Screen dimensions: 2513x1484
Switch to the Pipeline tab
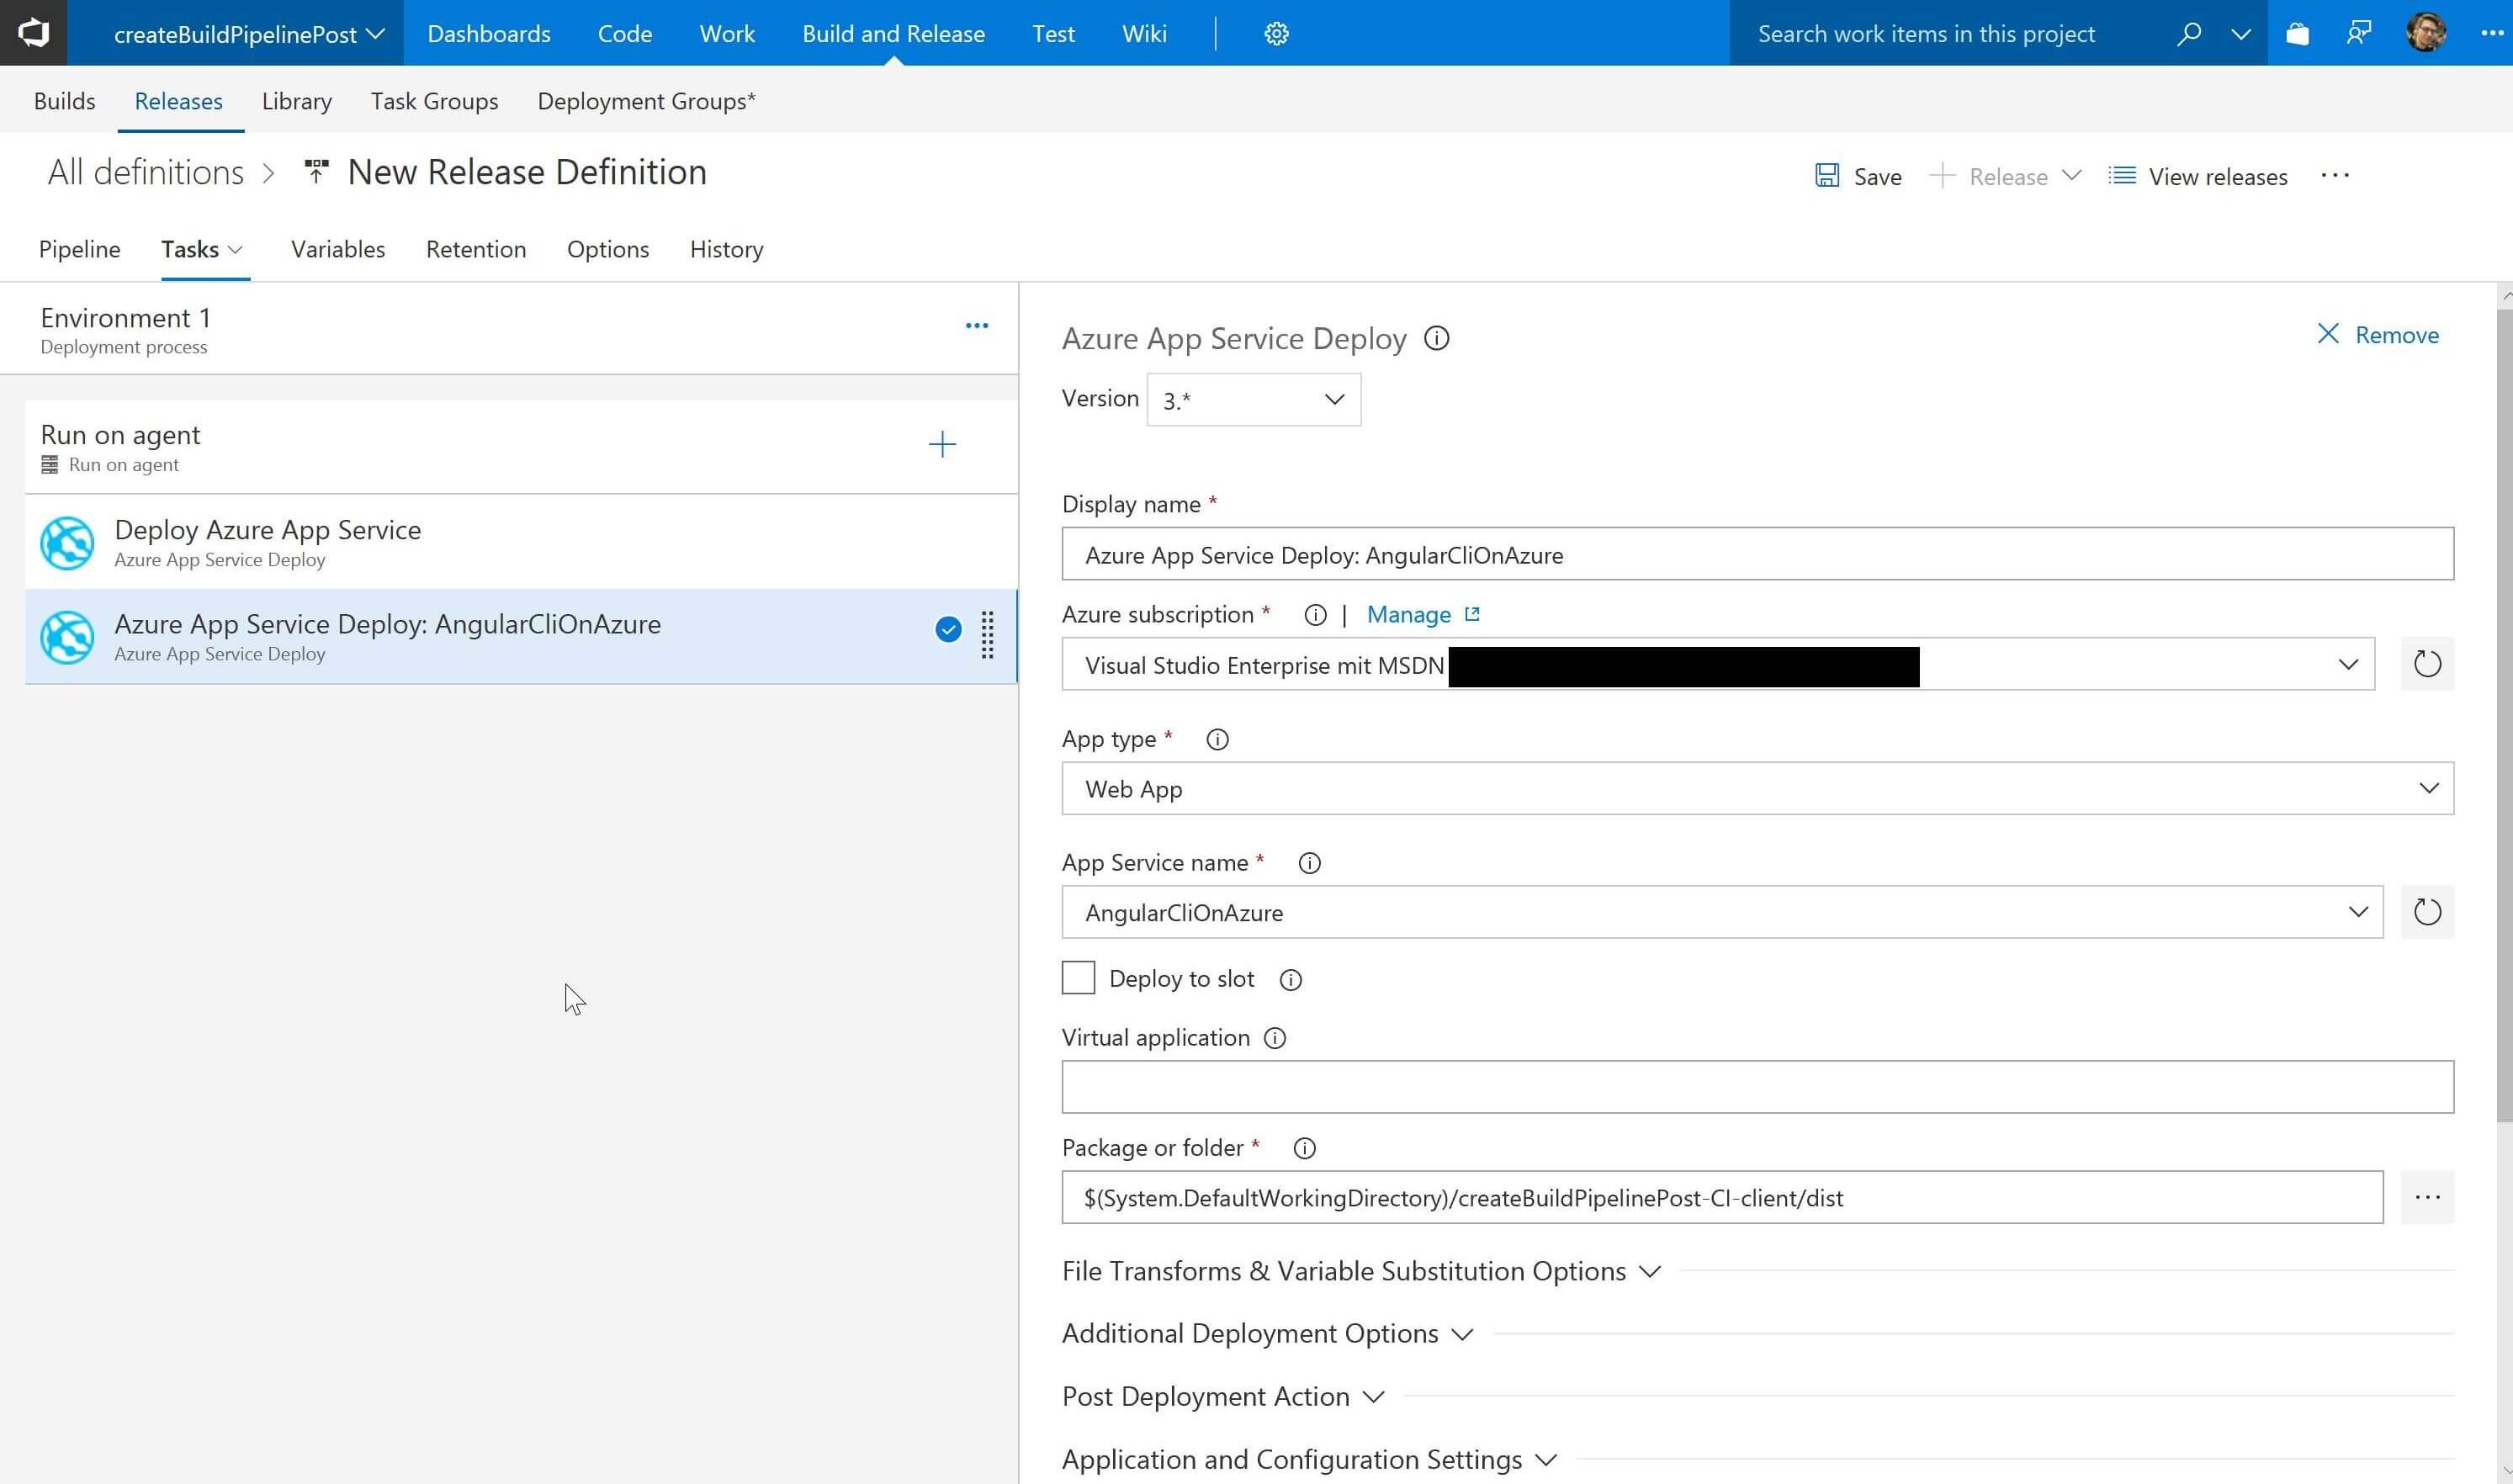tap(79, 249)
